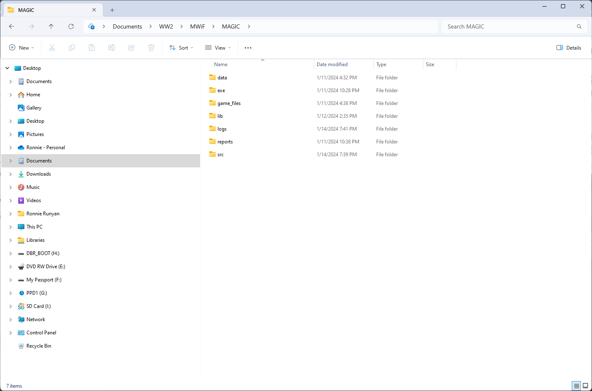Switch to details list view icon
The height and width of the screenshot is (391, 592).
tap(576, 386)
